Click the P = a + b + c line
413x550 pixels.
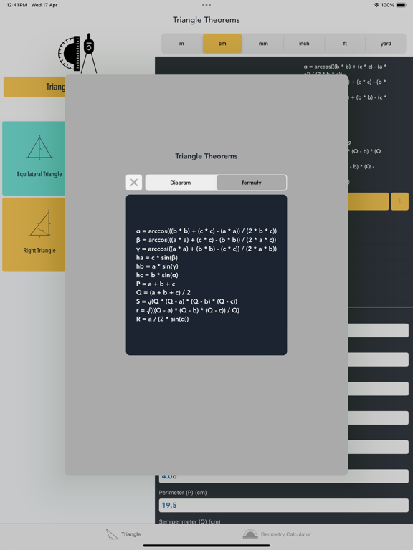(156, 284)
